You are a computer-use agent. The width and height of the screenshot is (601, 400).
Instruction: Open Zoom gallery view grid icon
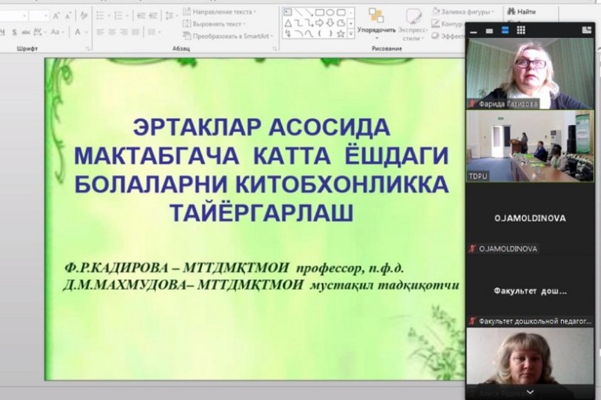pyautogui.click(x=521, y=29)
